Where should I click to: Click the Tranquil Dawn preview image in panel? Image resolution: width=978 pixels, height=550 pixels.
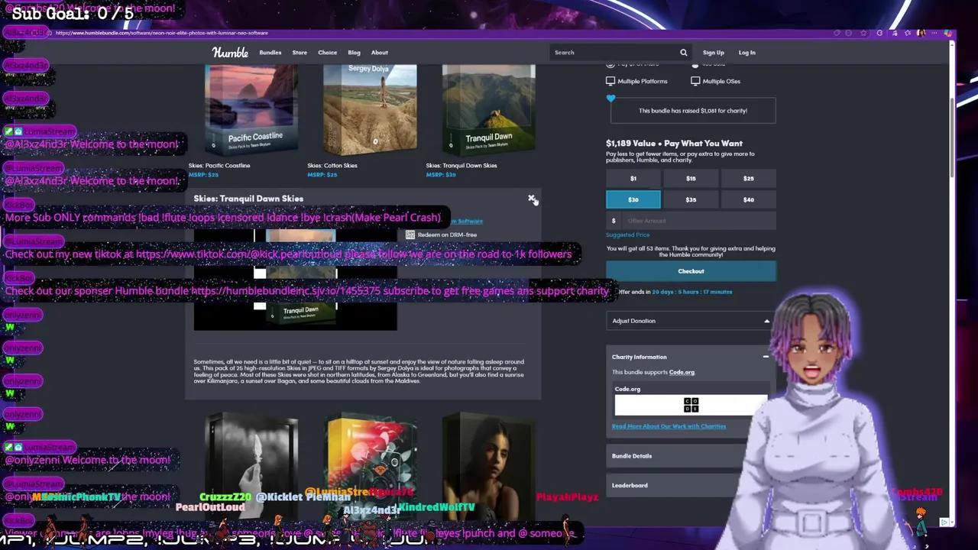click(295, 280)
